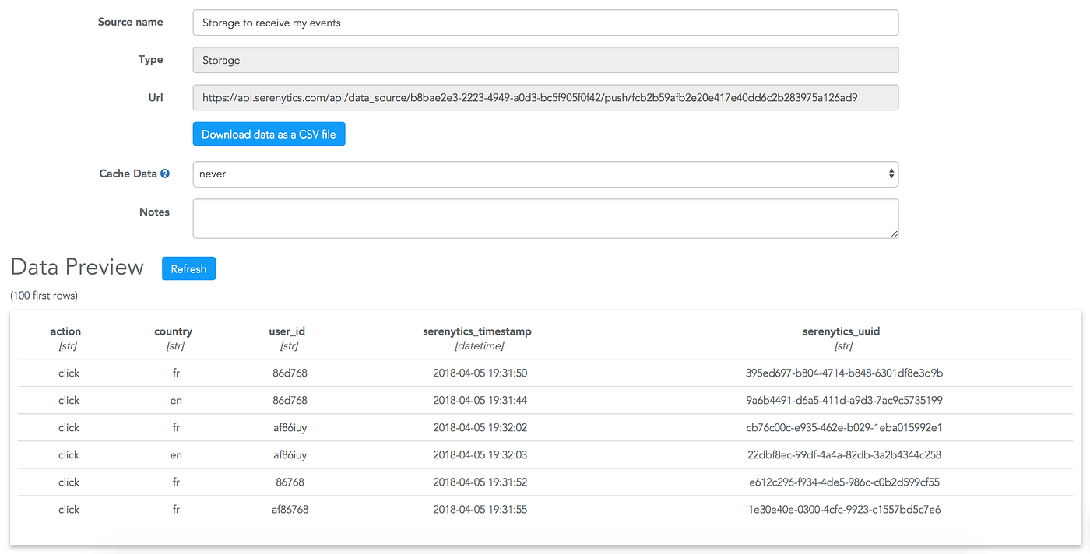Click the Data Preview heading
The image size is (1090, 554).
pos(76,267)
